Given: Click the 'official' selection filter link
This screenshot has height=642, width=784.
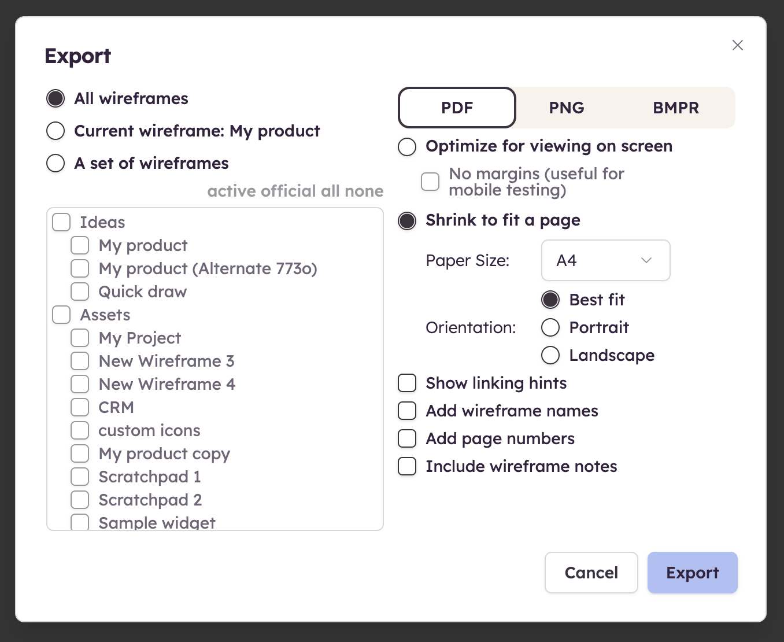Looking at the screenshot, I should point(290,191).
